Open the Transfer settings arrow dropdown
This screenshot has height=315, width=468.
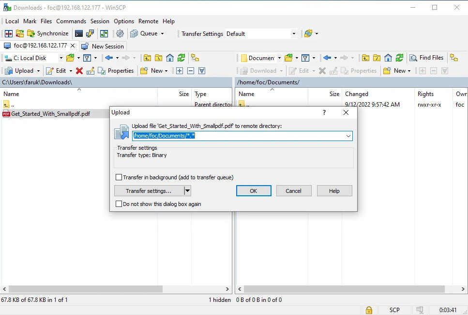point(188,191)
